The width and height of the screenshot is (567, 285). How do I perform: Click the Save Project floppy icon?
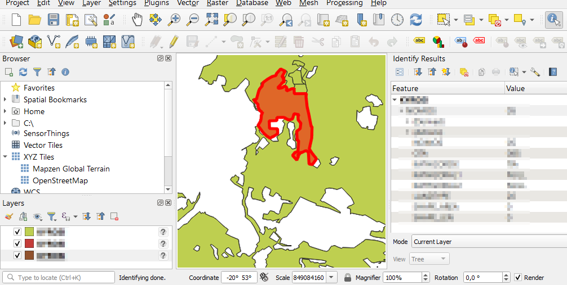tap(54, 20)
